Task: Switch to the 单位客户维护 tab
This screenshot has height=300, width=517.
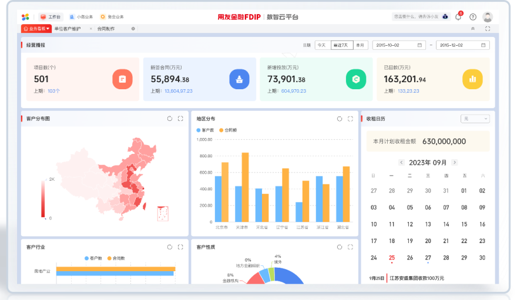Action: click(x=67, y=28)
